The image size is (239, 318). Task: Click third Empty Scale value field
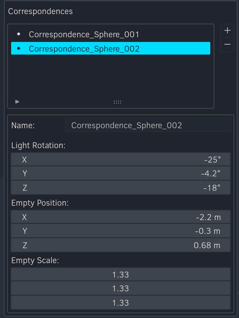coord(120,302)
